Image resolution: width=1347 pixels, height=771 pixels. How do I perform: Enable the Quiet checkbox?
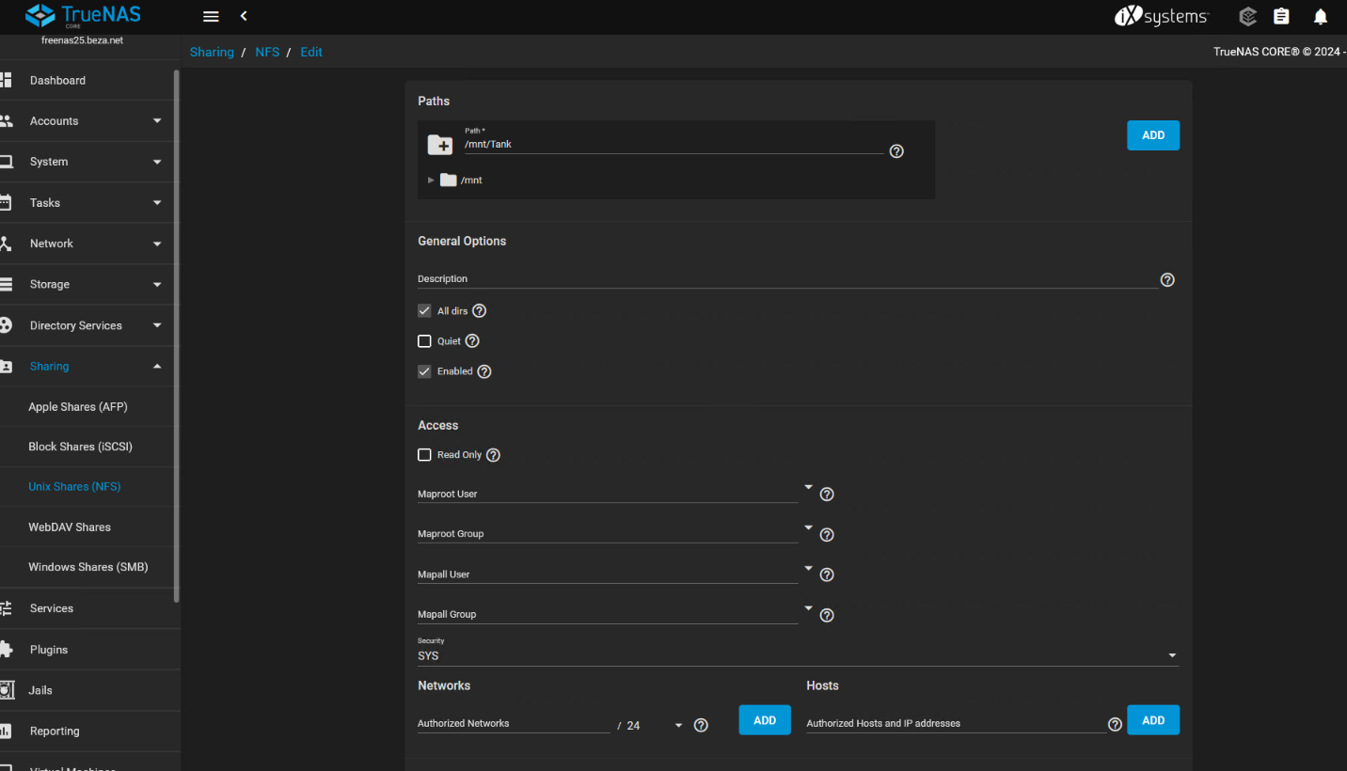point(424,341)
